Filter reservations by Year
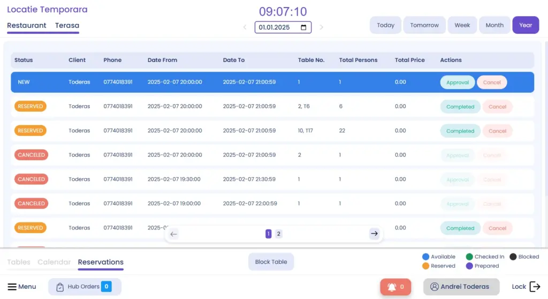The width and height of the screenshot is (548, 299). (x=526, y=25)
